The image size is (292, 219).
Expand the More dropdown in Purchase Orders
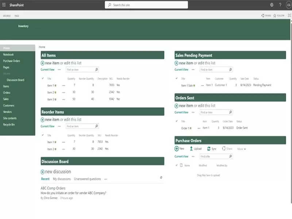(242, 149)
